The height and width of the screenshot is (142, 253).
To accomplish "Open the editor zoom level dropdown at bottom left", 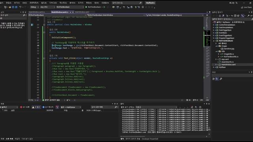I will (32, 100).
